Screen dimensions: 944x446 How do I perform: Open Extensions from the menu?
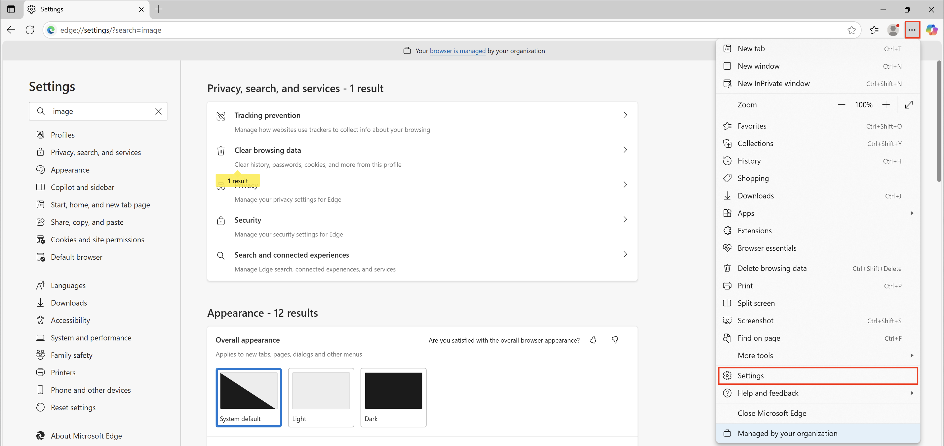coord(818,231)
